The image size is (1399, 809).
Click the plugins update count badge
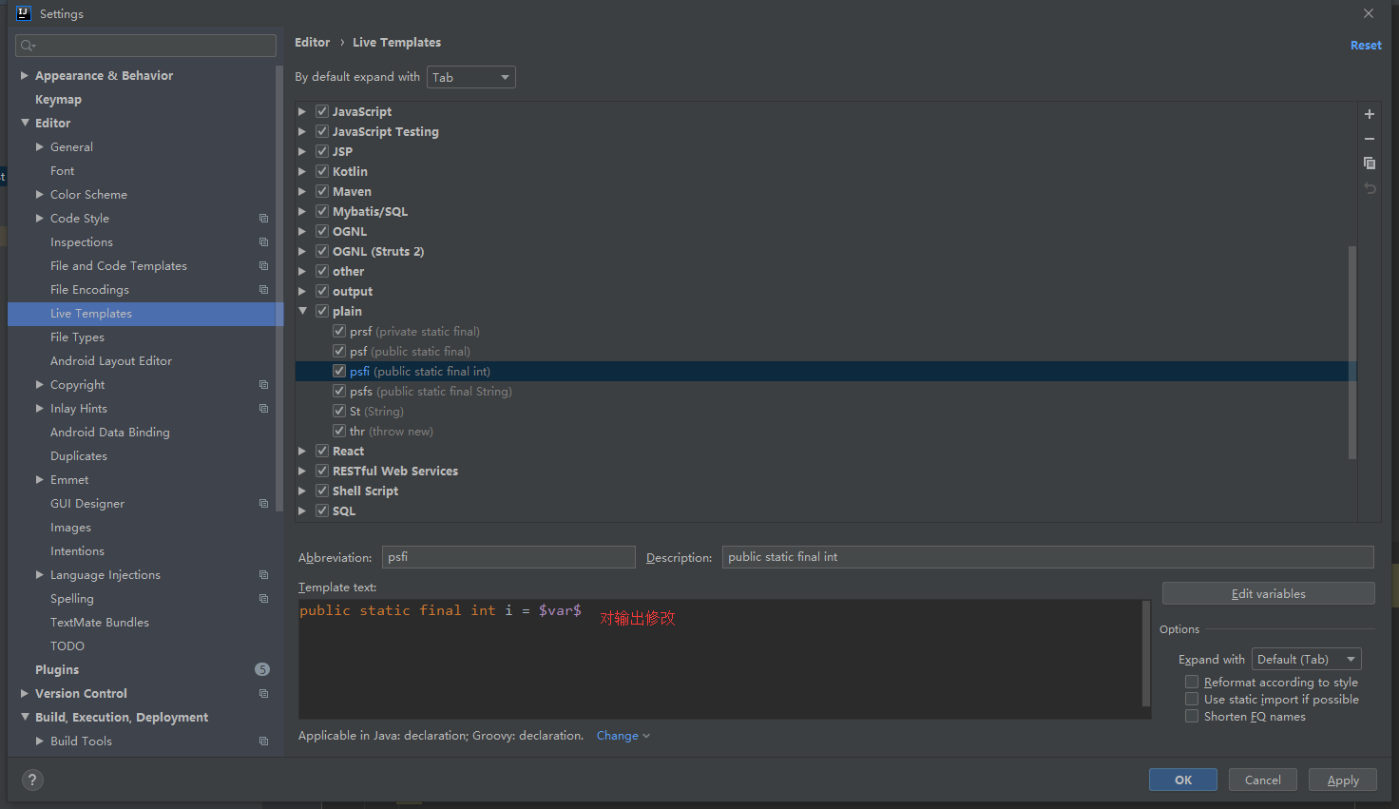(262, 669)
